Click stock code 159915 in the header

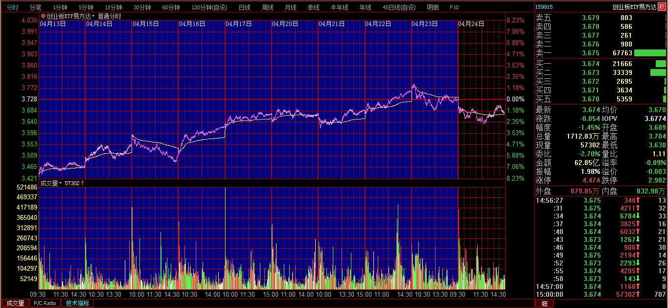(544, 7)
